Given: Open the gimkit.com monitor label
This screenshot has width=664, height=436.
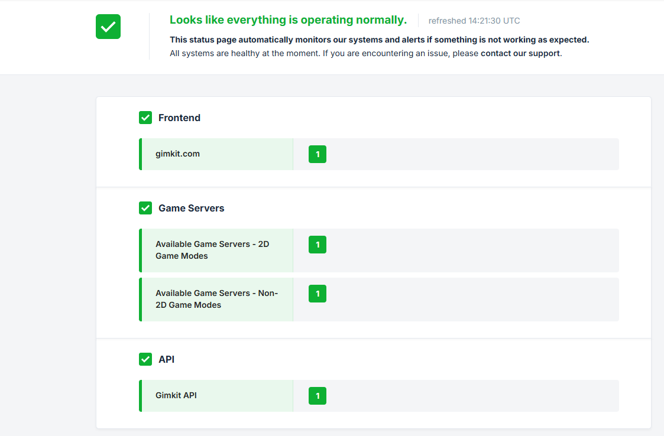Looking at the screenshot, I should (177, 154).
